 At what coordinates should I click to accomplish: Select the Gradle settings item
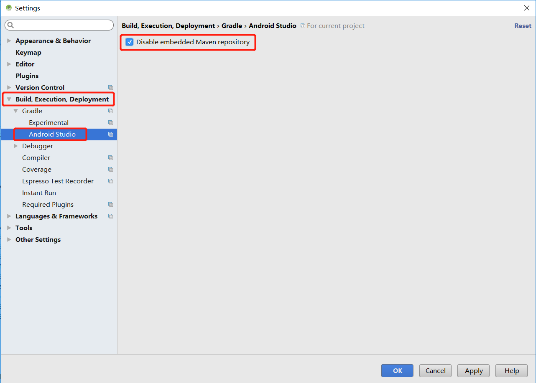tap(32, 111)
